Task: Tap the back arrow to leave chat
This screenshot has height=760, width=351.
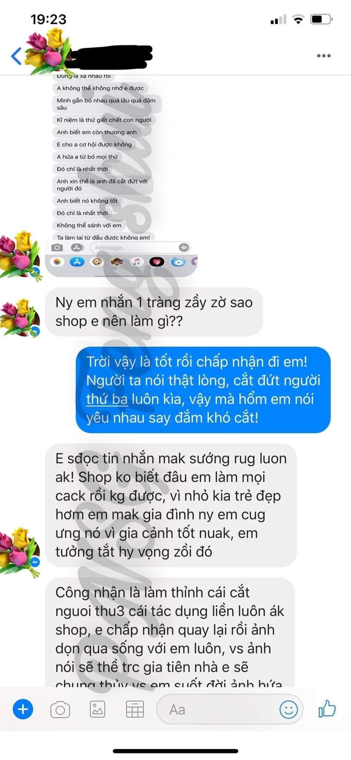Action: [16, 56]
